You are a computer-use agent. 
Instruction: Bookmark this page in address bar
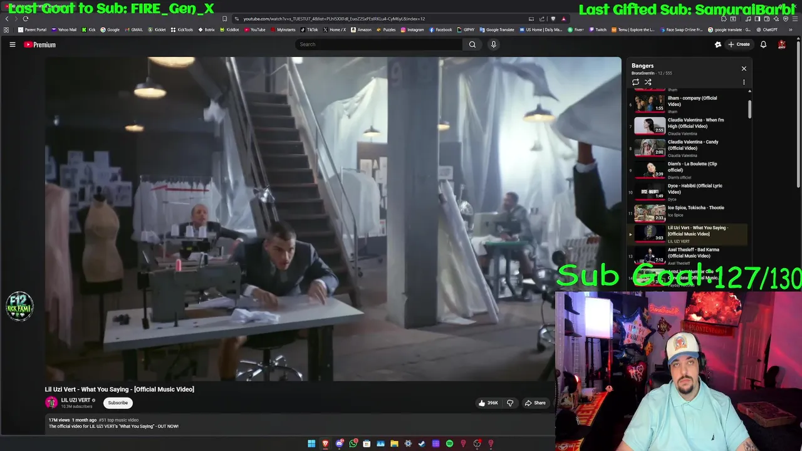coord(225,19)
